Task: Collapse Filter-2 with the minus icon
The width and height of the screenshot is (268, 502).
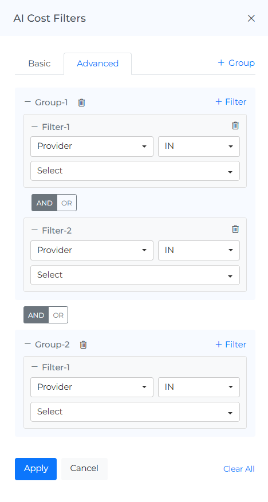Action: click(x=34, y=230)
